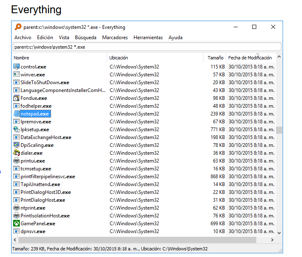This screenshot has height=257, width=302.
Task: Click the PrintDialogHost.exe file icon
Action: 16,200
